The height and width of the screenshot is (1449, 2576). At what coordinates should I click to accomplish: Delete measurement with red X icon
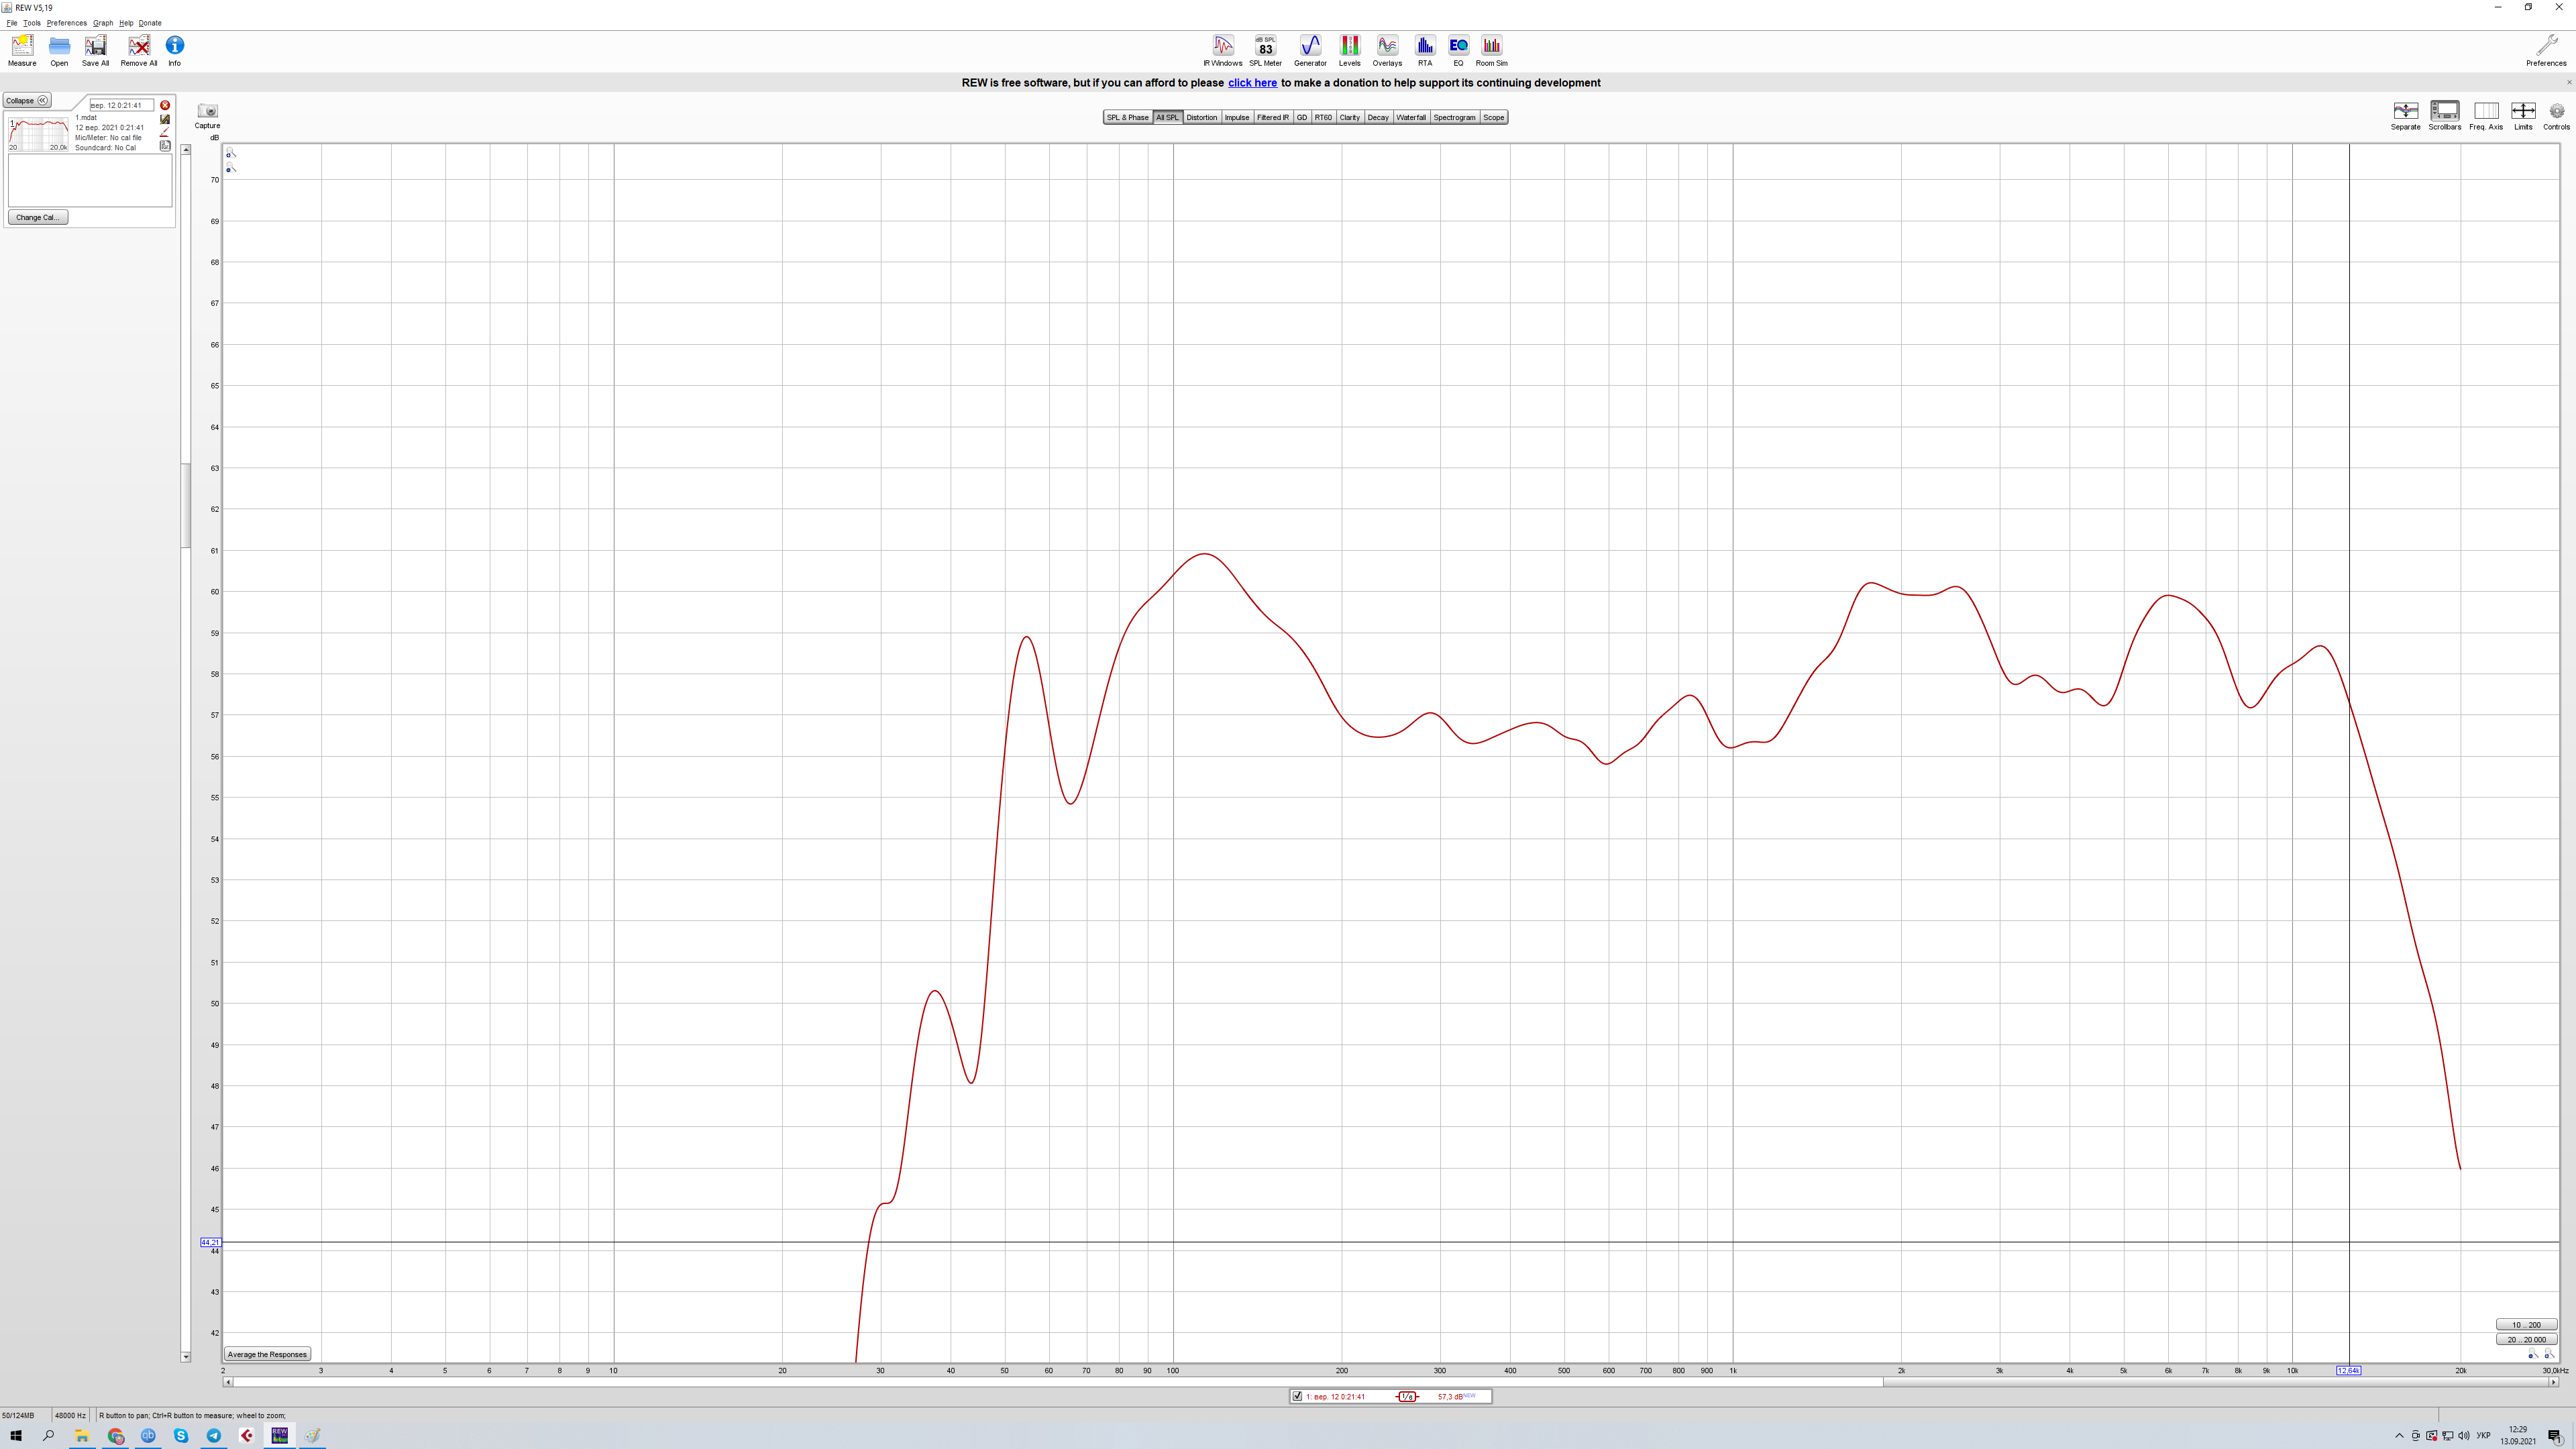pos(165,105)
